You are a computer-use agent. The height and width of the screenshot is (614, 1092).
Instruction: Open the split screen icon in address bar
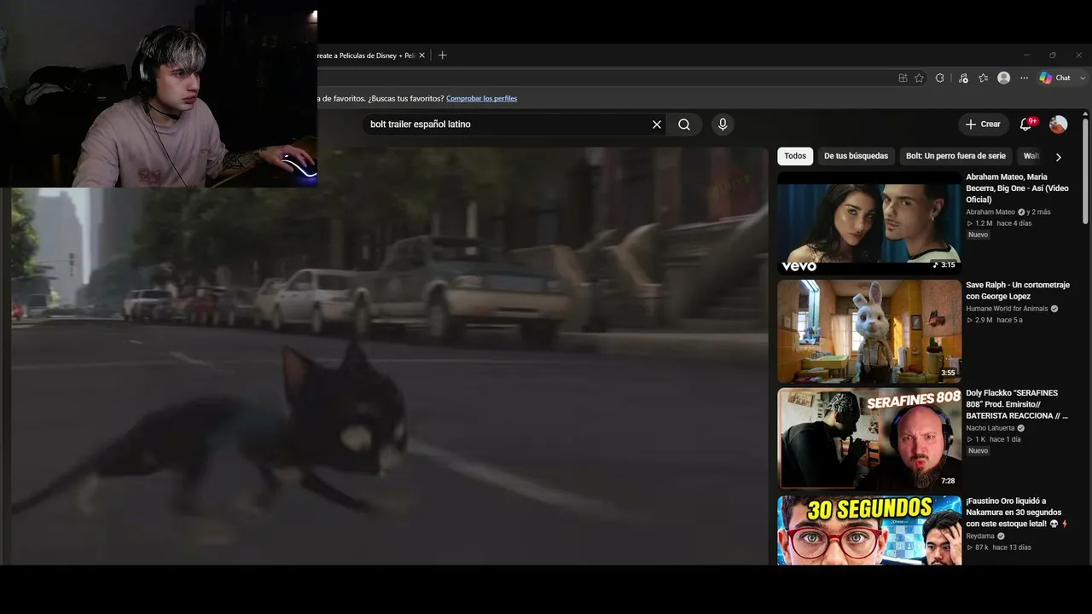click(x=903, y=78)
